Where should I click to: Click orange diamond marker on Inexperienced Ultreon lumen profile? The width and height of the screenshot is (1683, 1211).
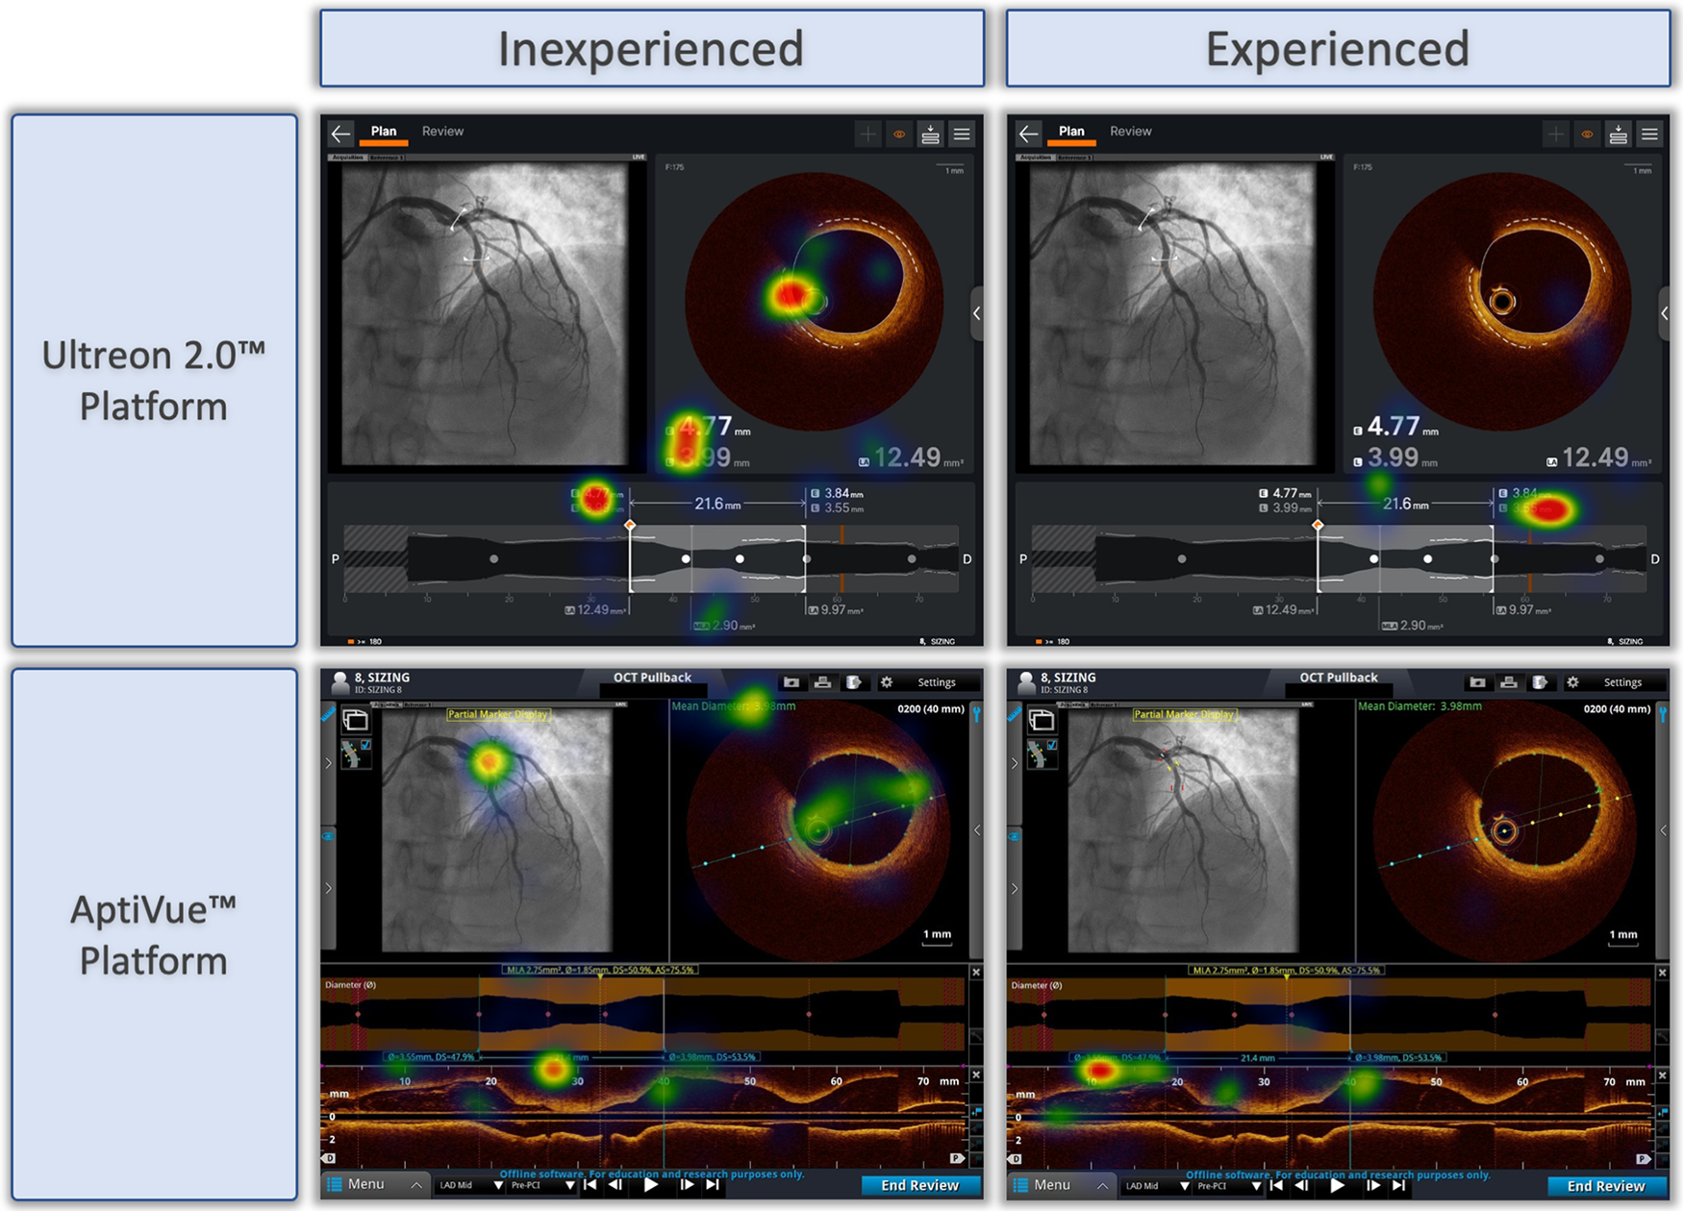click(x=630, y=525)
